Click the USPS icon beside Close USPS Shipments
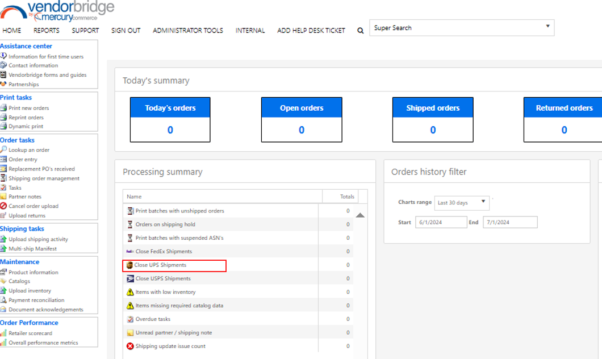The height and width of the screenshot is (359, 602). (x=130, y=278)
